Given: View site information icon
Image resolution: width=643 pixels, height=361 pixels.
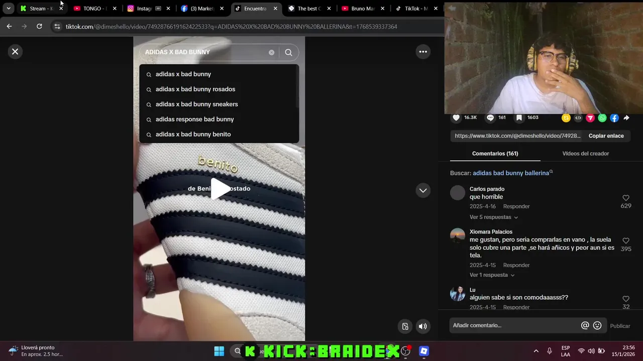Looking at the screenshot, I should tap(57, 27).
